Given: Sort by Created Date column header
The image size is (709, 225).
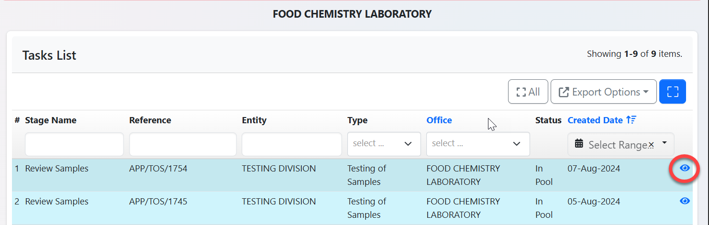Looking at the screenshot, I should 595,120.
